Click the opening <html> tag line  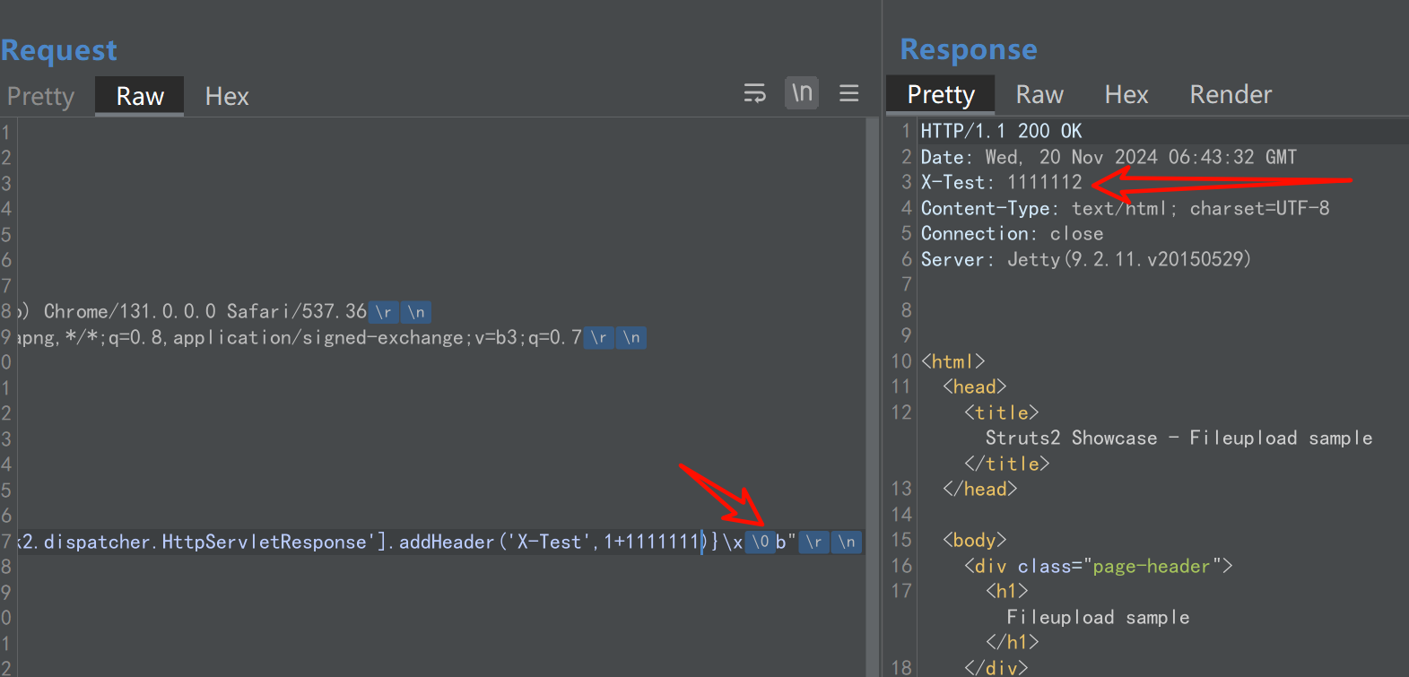952,361
